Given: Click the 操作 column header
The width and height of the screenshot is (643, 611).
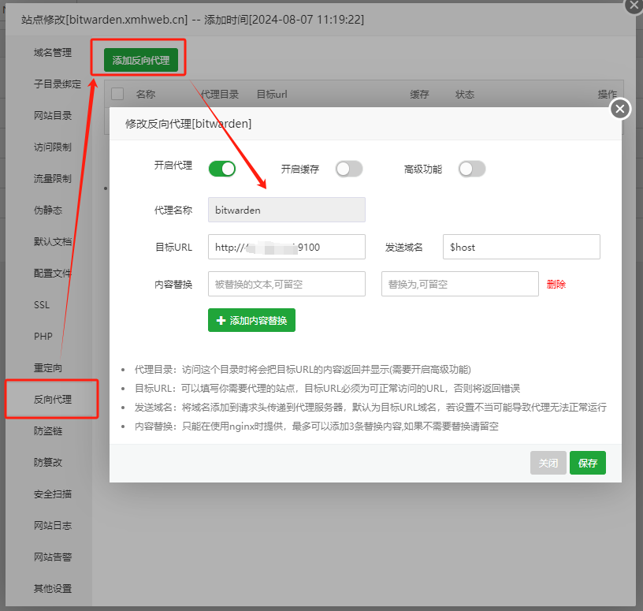Looking at the screenshot, I should (x=608, y=95).
